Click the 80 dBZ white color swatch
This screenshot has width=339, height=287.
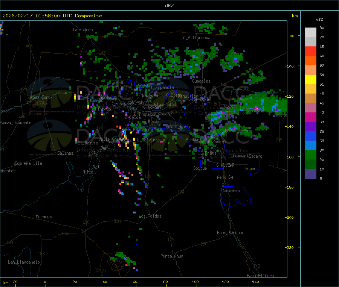(310, 32)
